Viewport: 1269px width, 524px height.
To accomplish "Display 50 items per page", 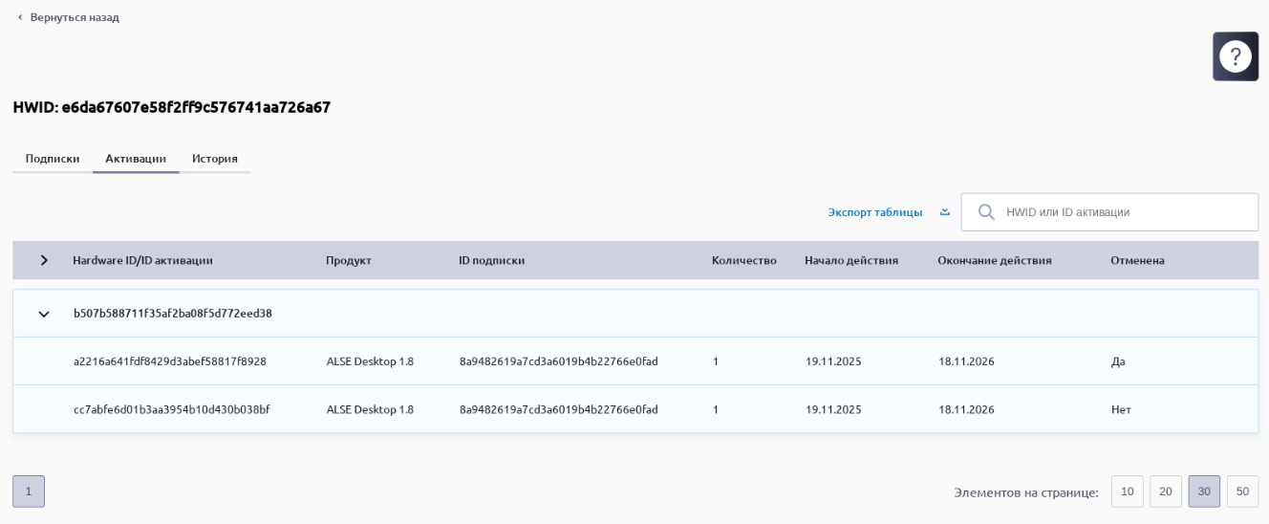I will coord(1241,491).
